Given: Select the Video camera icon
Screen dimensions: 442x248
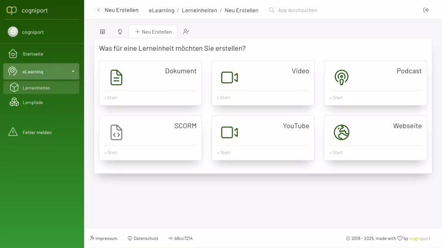Looking at the screenshot, I should (229, 77).
